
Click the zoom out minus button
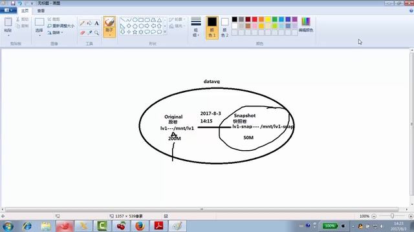(374, 216)
